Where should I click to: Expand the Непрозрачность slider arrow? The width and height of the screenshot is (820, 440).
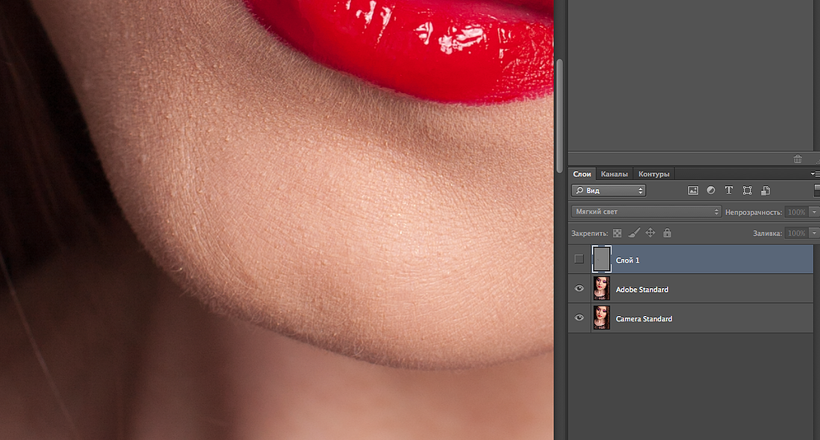814,211
